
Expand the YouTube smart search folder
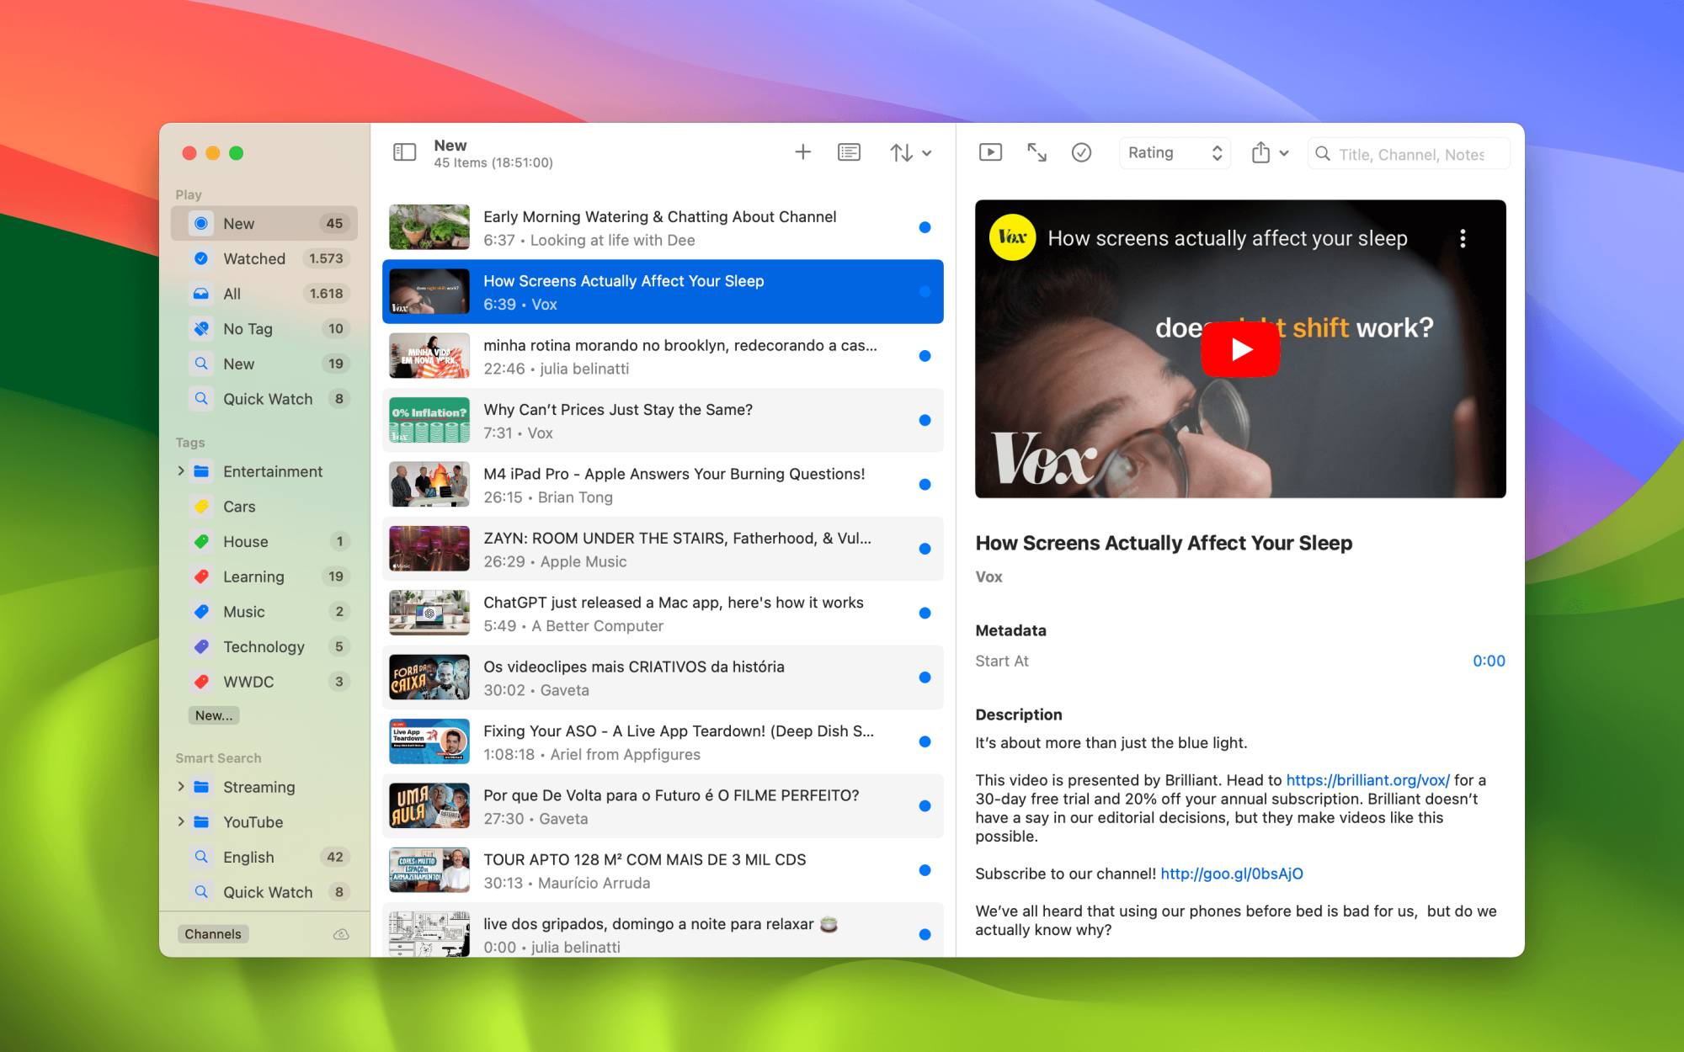tap(180, 822)
